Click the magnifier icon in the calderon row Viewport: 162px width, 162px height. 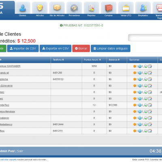(145, 118)
